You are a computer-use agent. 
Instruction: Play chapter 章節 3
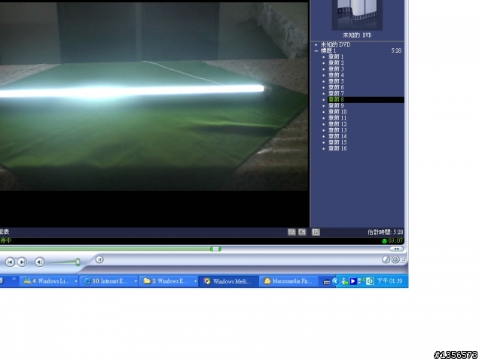[336, 69]
